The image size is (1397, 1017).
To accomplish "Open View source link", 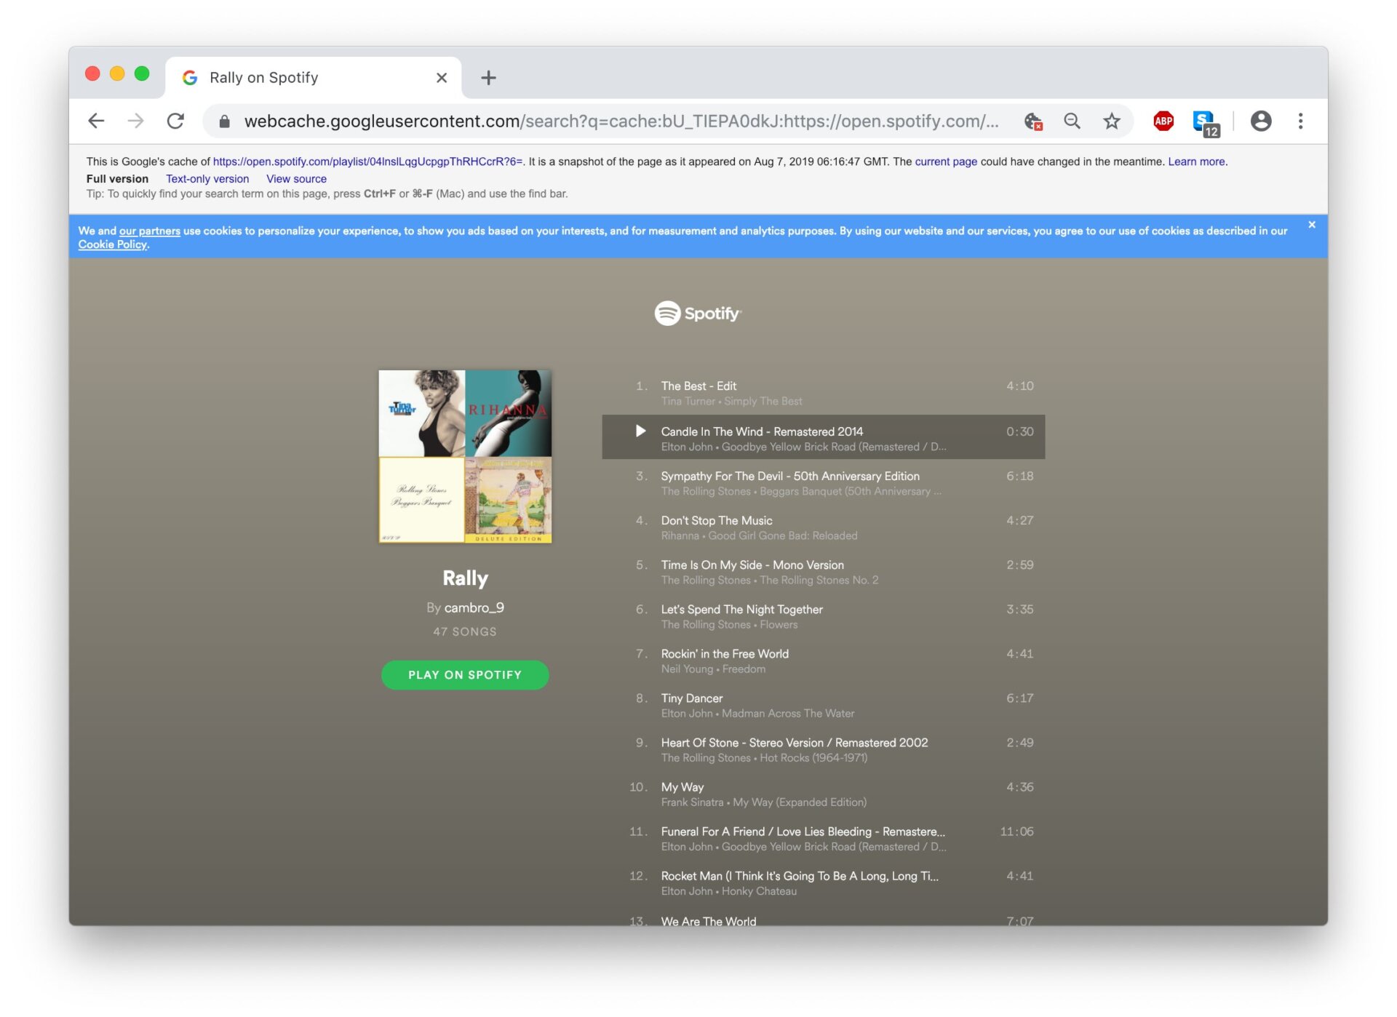I will tap(296, 179).
